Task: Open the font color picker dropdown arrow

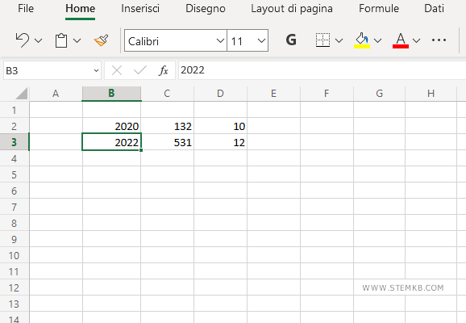Action: coord(416,40)
